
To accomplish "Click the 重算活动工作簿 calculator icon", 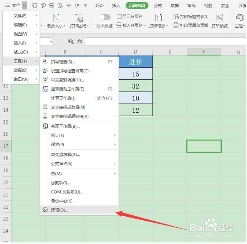I will (x=45, y=89).
